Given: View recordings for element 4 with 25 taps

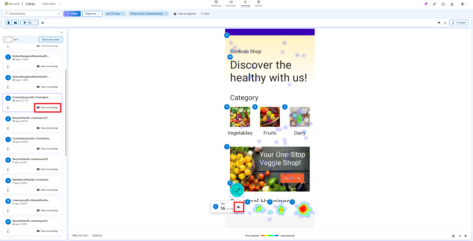Looking at the screenshot, I should (x=48, y=87).
